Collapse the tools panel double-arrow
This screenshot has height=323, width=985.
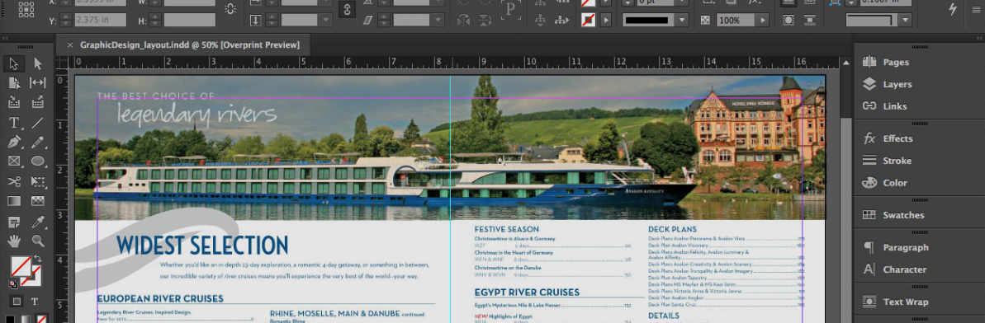pos(6,39)
